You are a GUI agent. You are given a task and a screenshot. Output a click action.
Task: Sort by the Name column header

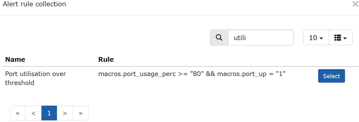(x=15, y=59)
